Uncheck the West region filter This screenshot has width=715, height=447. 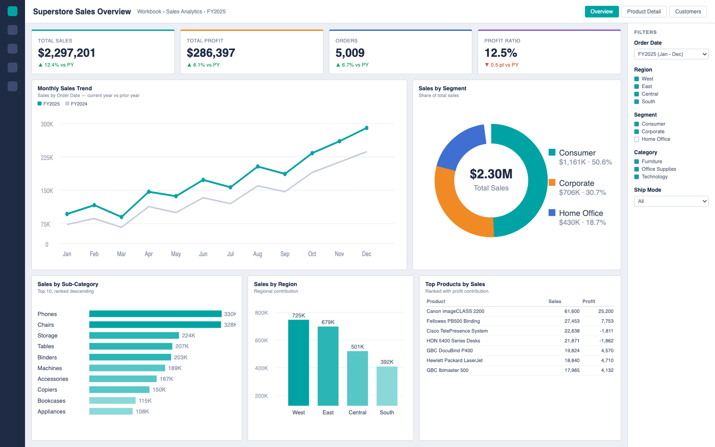point(637,79)
